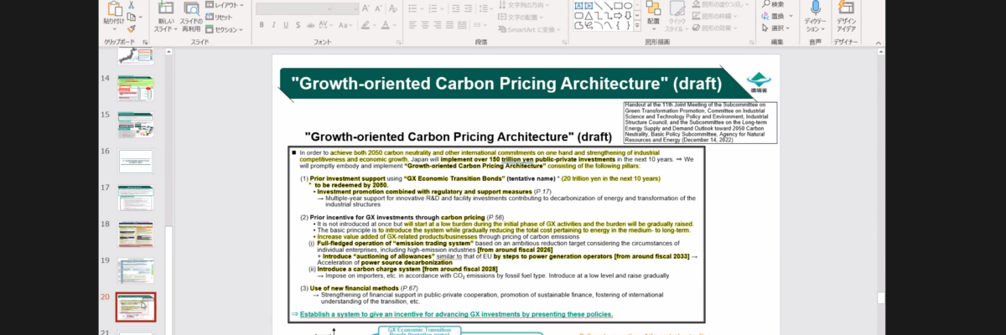
Task: Decrease font size with smaller A
Action: tap(378, 8)
